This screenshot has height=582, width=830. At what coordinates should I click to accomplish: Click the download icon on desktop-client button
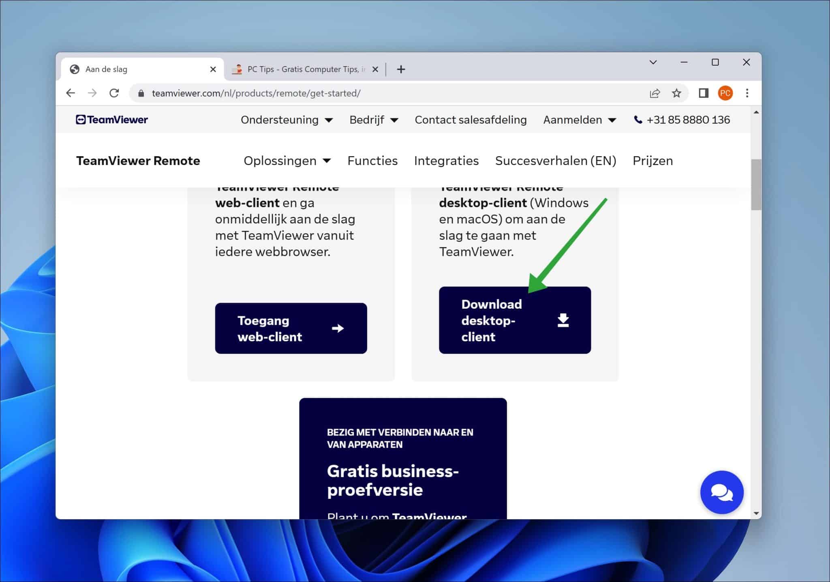click(x=563, y=320)
